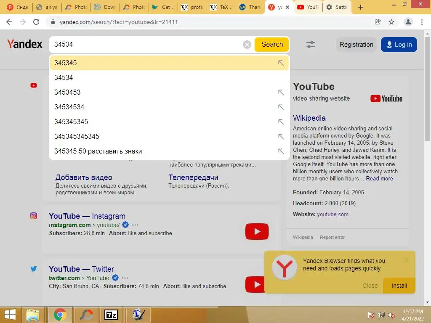The height and width of the screenshot is (323, 431).
Task: Click the Instagram favicon icon
Action: pos(34,216)
